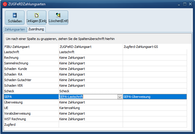Click the red app logo in title bar
The width and height of the screenshot is (195, 134).
pyautogui.click(x=5, y=4)
